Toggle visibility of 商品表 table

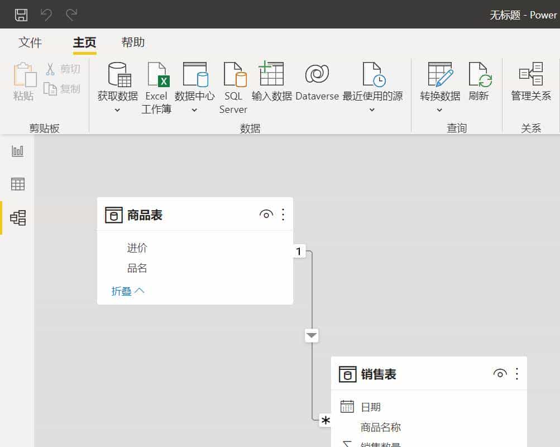[266, 214]
